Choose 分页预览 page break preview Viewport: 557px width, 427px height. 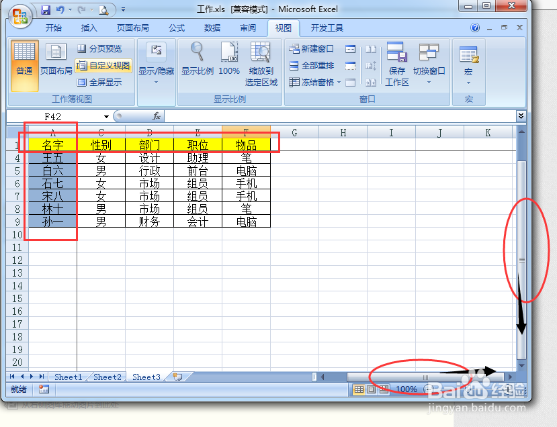[100, 48]
